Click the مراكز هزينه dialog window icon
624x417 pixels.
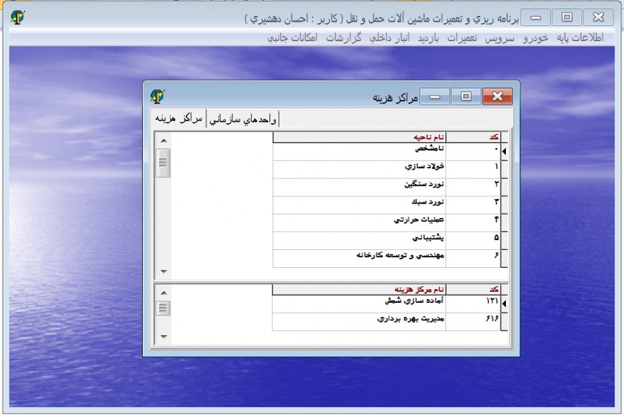coord(157,97)
